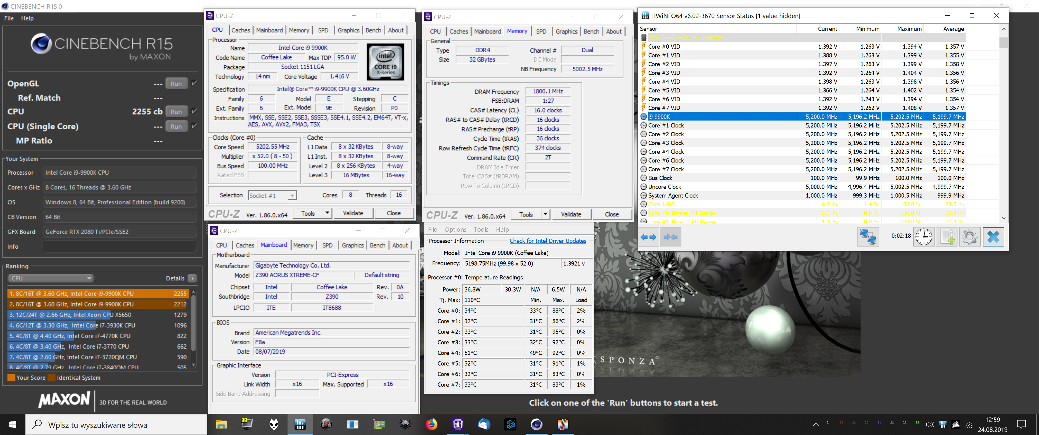Run the Cinebench OpenGL test
Screen dimensions: 1039x435
(176, 84)
